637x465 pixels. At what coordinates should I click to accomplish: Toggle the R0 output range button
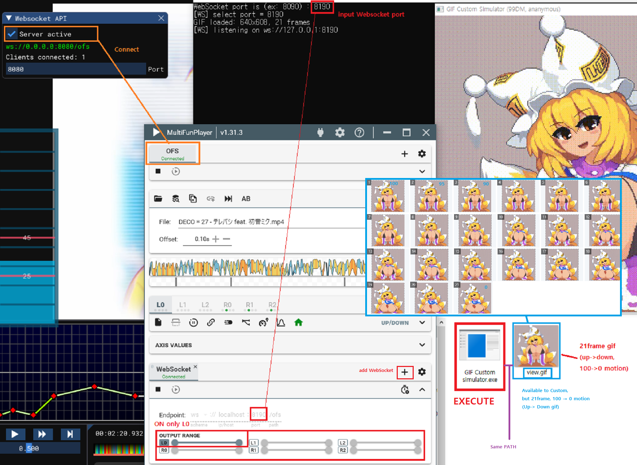(x=164, y=450)
